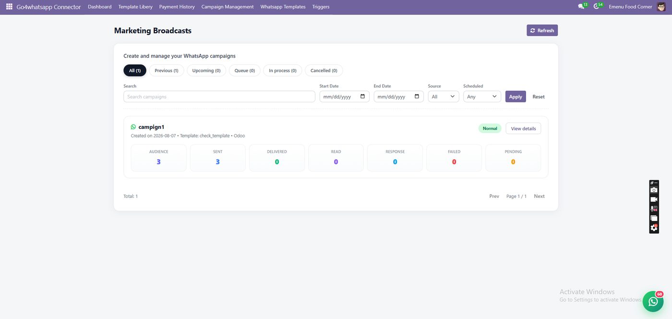Click the End Date input field
Viewport: 672px width, 319px height.
point(398,97)
